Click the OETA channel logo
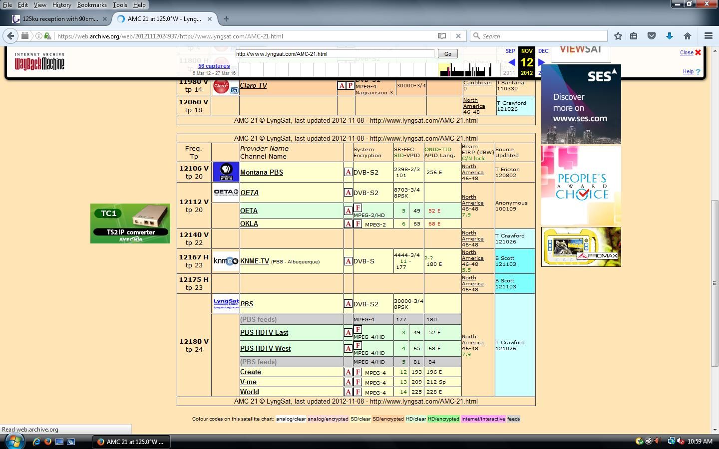This screenshot has width=719, height=449. pyautogui.click(x=226, y=192)
